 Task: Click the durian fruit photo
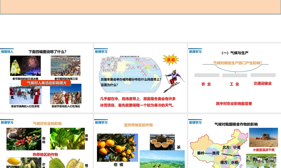click(66, 163)
